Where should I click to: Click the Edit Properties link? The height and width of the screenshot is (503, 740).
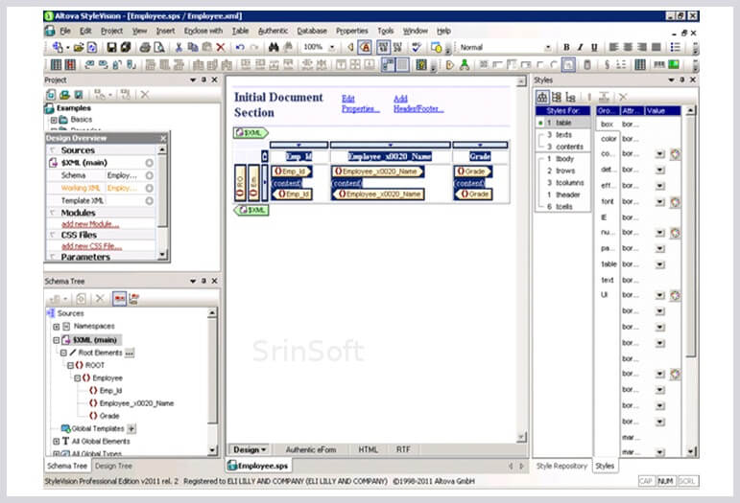[361, 103]
